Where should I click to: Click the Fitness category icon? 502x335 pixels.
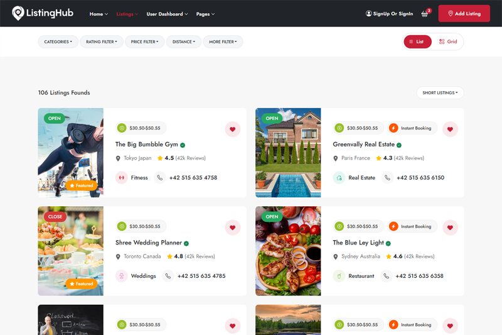point(122,178)
